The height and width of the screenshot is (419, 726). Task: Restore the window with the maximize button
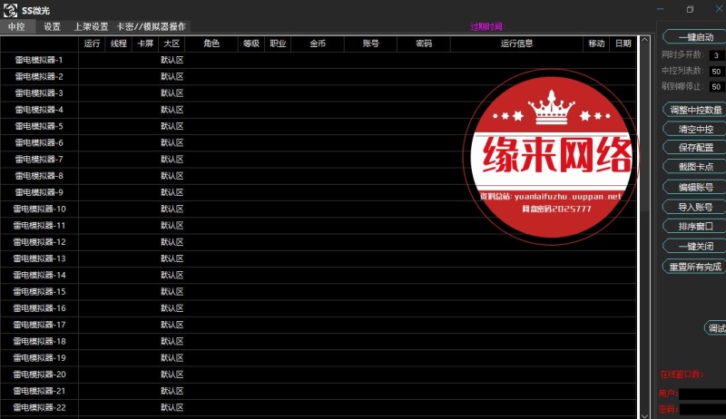(x=690, y=9)
